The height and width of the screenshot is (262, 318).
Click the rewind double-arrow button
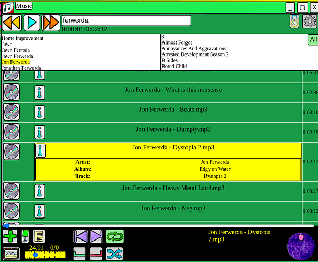click(12, 23)
